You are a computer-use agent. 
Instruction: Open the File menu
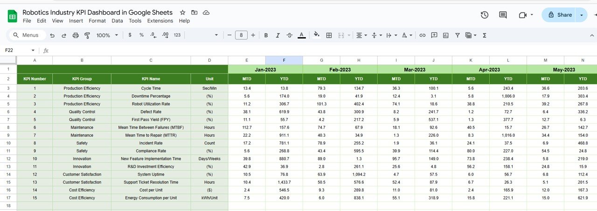point(27,21)
